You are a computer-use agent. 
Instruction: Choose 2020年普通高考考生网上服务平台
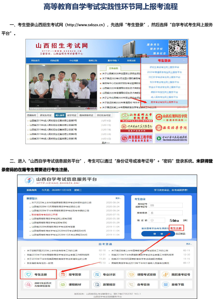pyautogui.click(x=164, y=72)
